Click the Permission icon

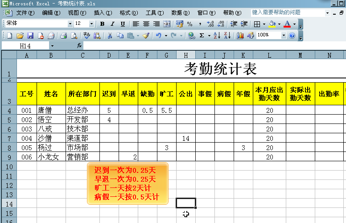point(41,36)
